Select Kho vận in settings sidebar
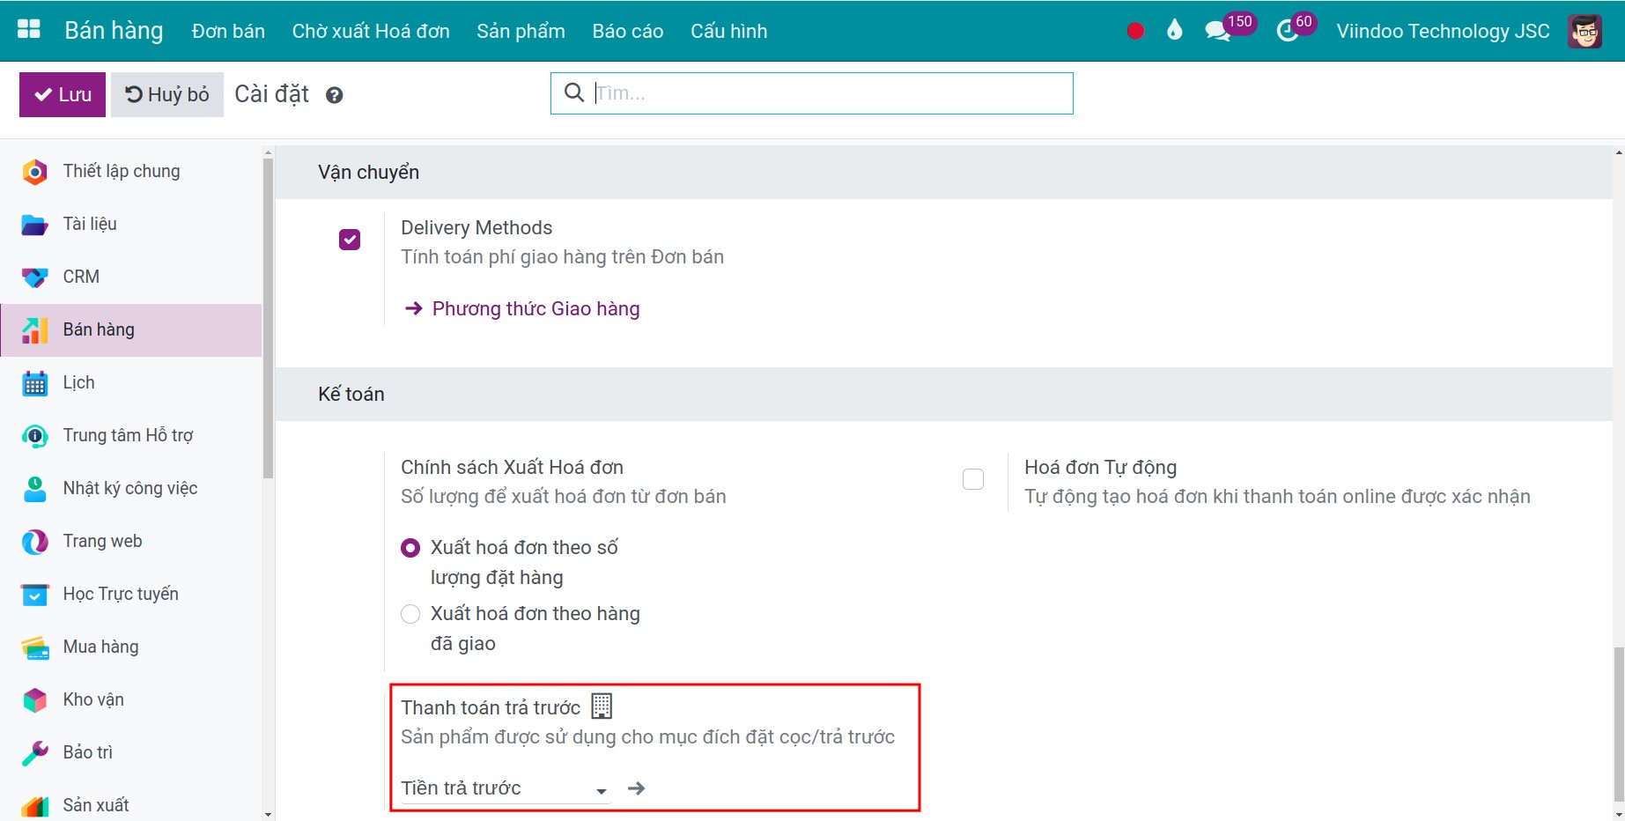 93,699
